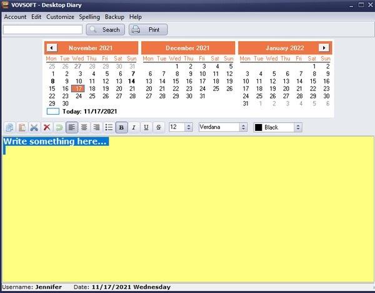This screenshot has height=293, width=375.
Task: Click the Paste clipboard icon
Action: (x=21, y=127)
